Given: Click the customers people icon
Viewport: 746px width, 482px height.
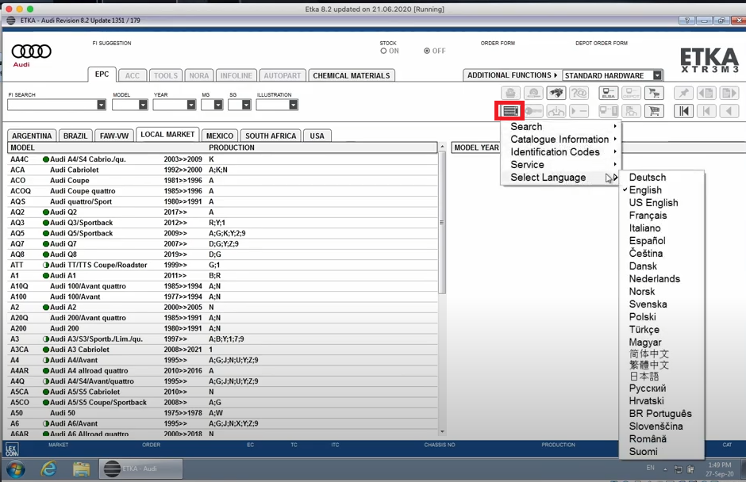Looking at the screenshot, I should coord(631,111).
